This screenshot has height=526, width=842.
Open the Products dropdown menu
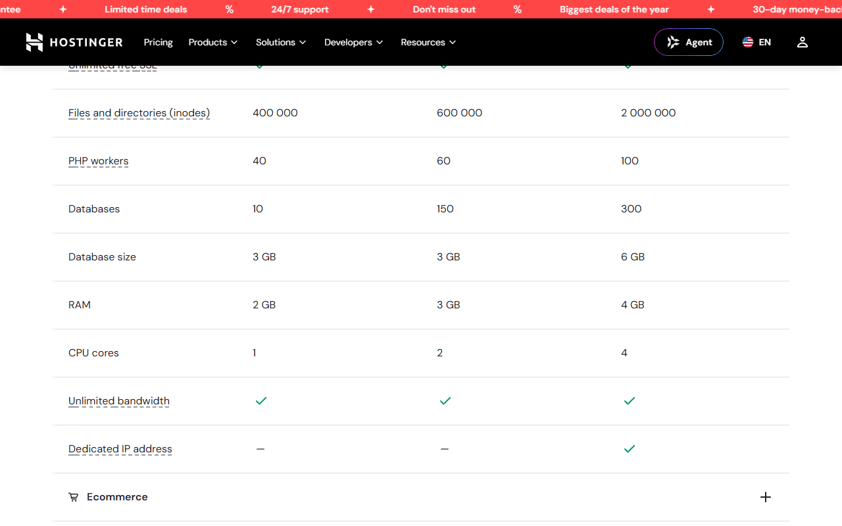point(212,42)
